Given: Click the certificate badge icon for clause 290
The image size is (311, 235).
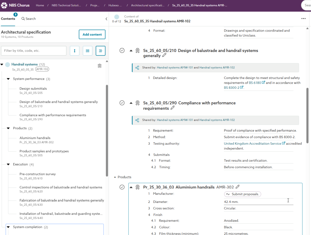Looking at the screenshot, I should pos(138,103).
